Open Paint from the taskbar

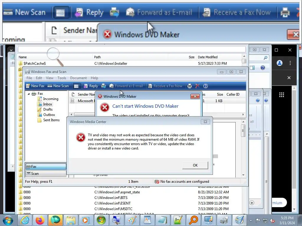[132, 220]
